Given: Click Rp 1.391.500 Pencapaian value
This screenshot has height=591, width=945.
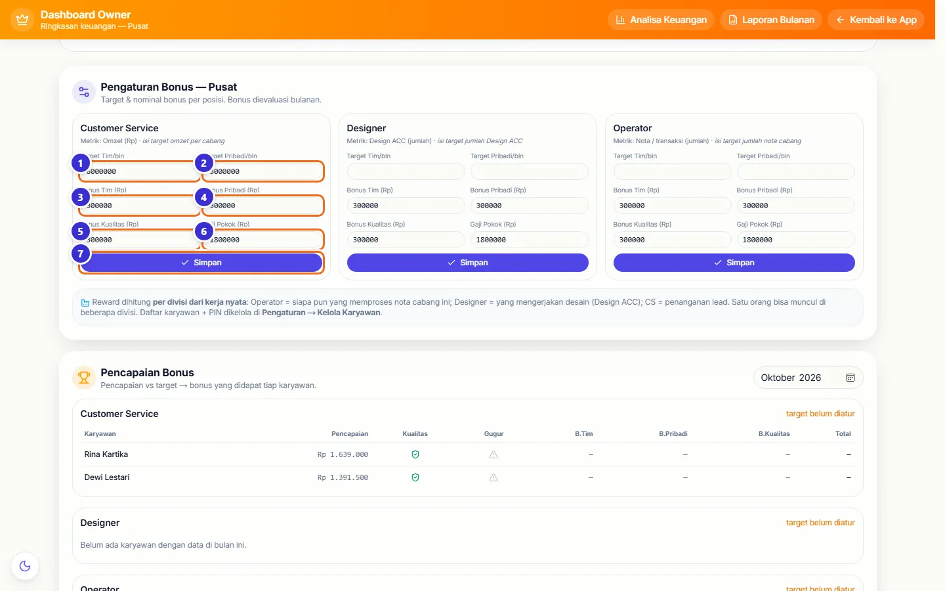Looking at the screenshot, I should tap(343, 477).
